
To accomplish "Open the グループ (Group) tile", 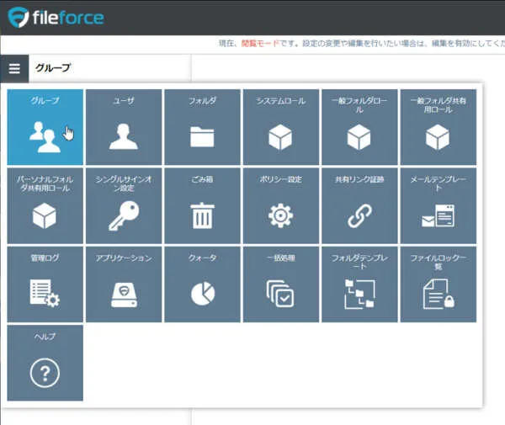I will (45, 127).
